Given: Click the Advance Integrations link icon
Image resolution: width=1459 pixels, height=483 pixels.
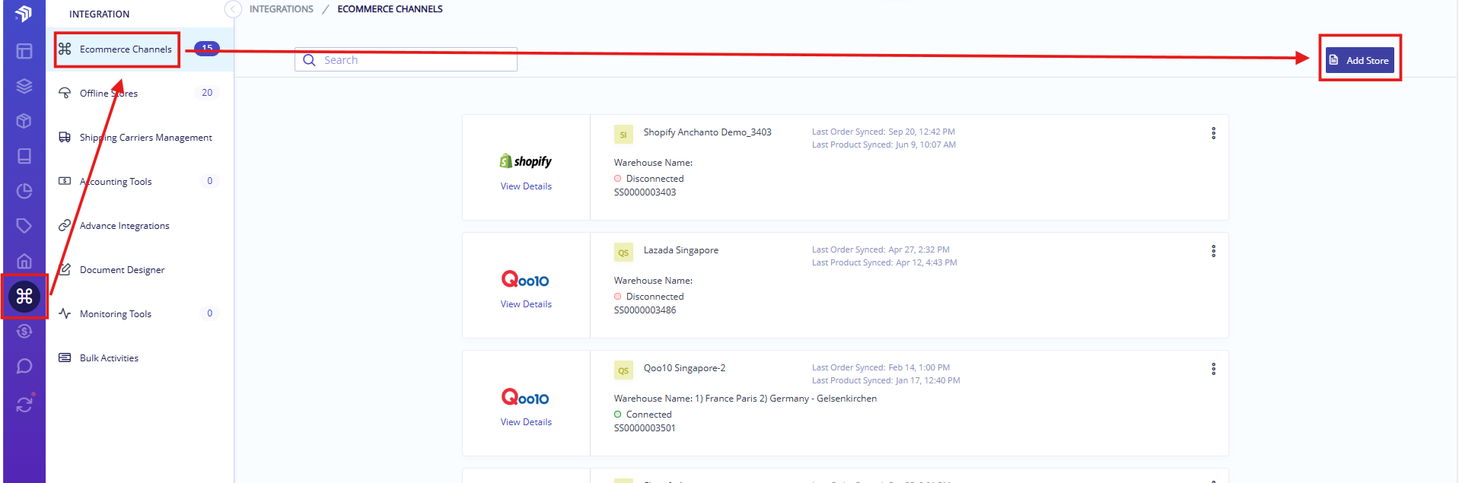Looking at the screenshot, I should click(65, 225).
